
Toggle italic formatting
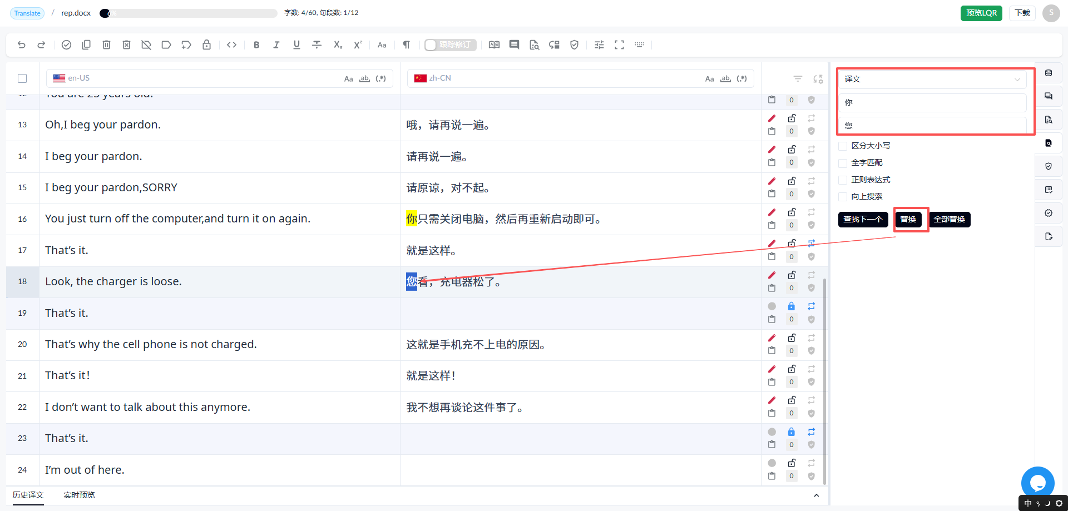(x=276, y=45)
